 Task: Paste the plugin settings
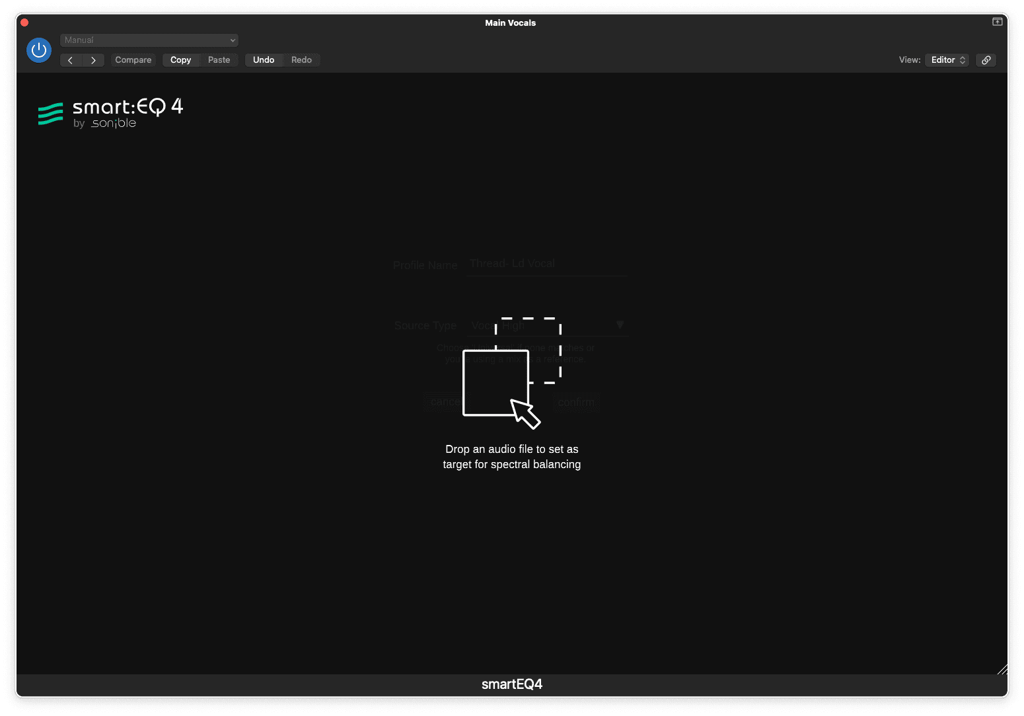219,60
